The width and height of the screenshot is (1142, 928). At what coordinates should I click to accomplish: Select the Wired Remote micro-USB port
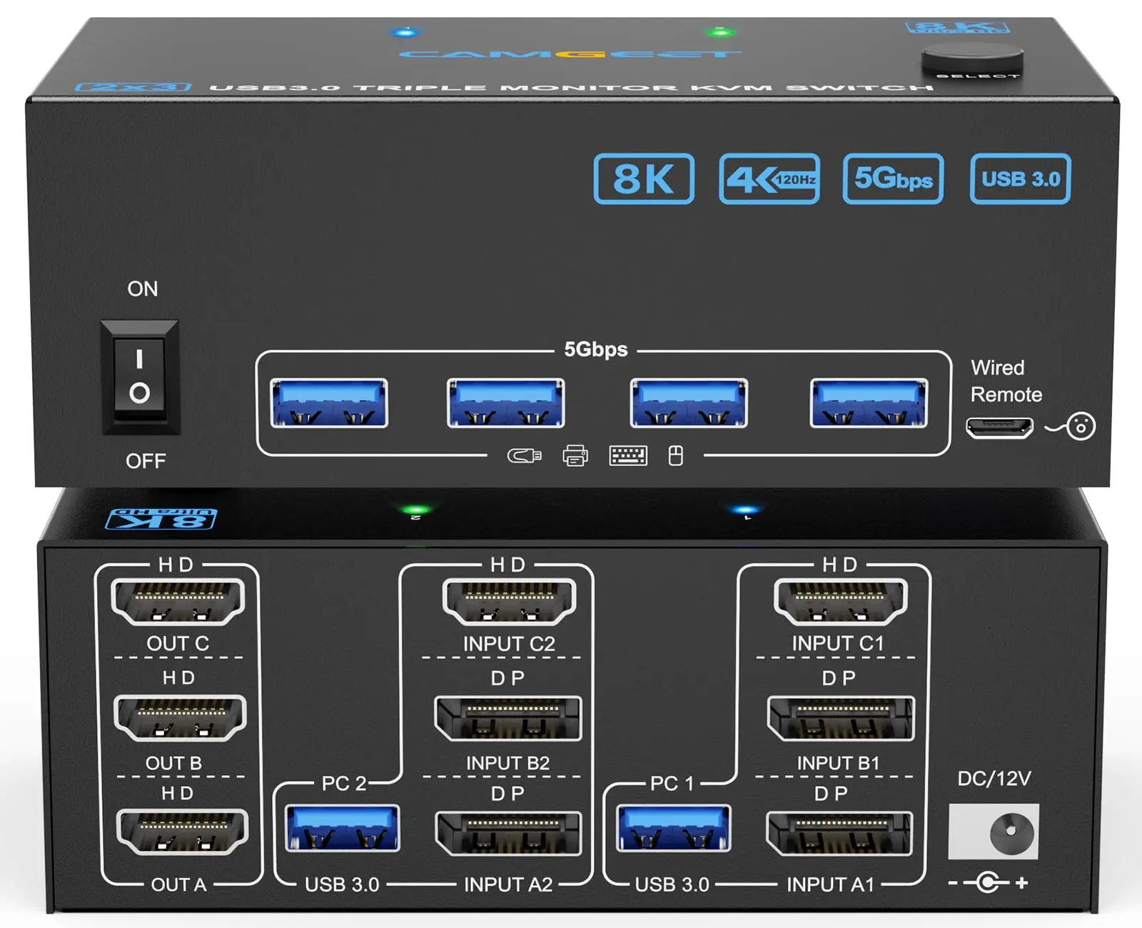tap(999, 428)
